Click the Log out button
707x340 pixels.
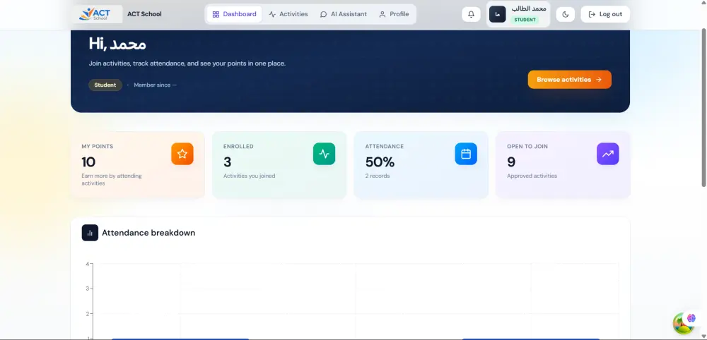coord(605,14)
